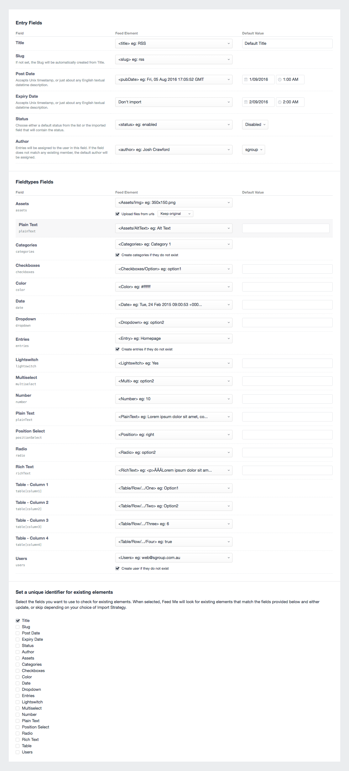The width and height of the screenshot is (349, 771).
Task: Enable Slug as unique identifier
Action: point(18,627)
